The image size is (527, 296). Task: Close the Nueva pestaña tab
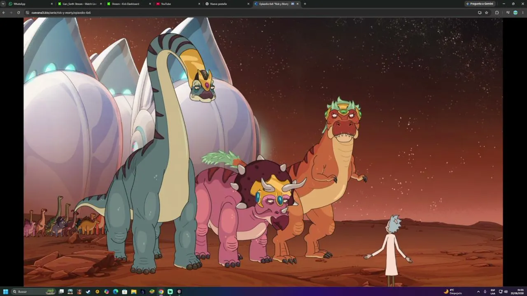click(248, 4)
